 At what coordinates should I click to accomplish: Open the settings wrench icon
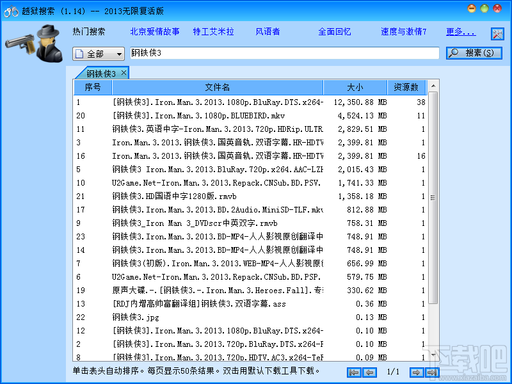click(x=497, y=34)
